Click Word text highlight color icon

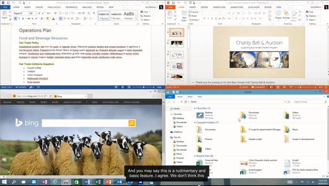(47, 19)
